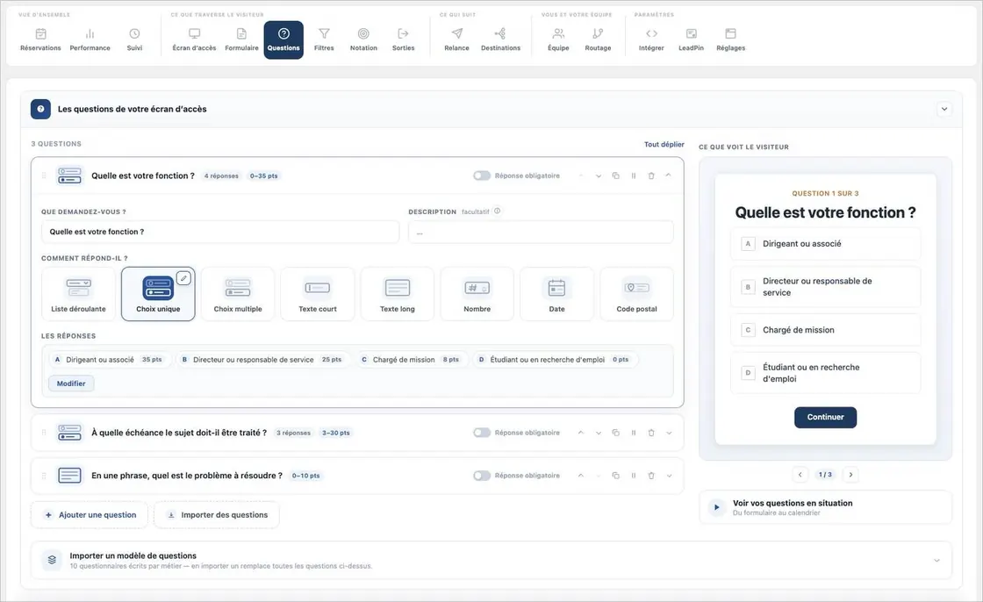983x602 pixels.
Task: Go to the Suivi clock icon
Action: click(134, 34)
